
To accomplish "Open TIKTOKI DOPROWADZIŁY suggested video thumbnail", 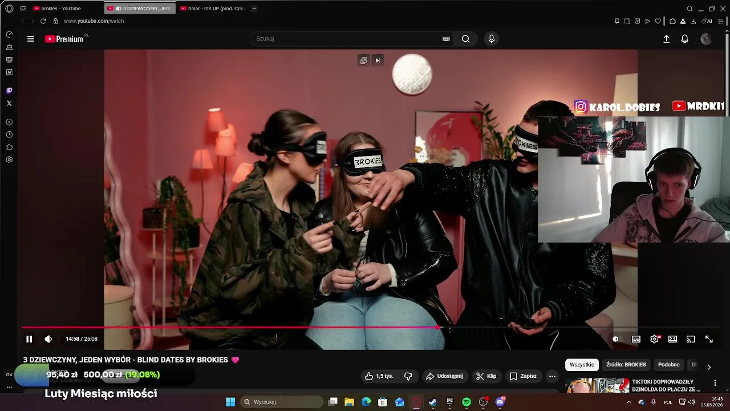I will pos(597,386).
